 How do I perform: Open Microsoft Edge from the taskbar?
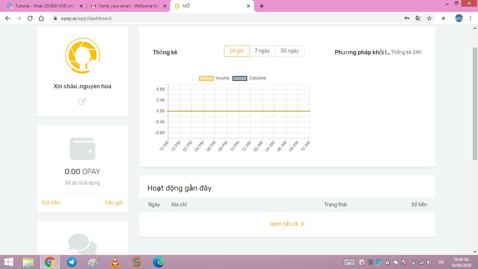[159, 262]
